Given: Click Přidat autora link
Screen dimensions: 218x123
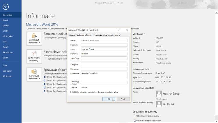Looking at the screenshot, I should coord(162,99).
